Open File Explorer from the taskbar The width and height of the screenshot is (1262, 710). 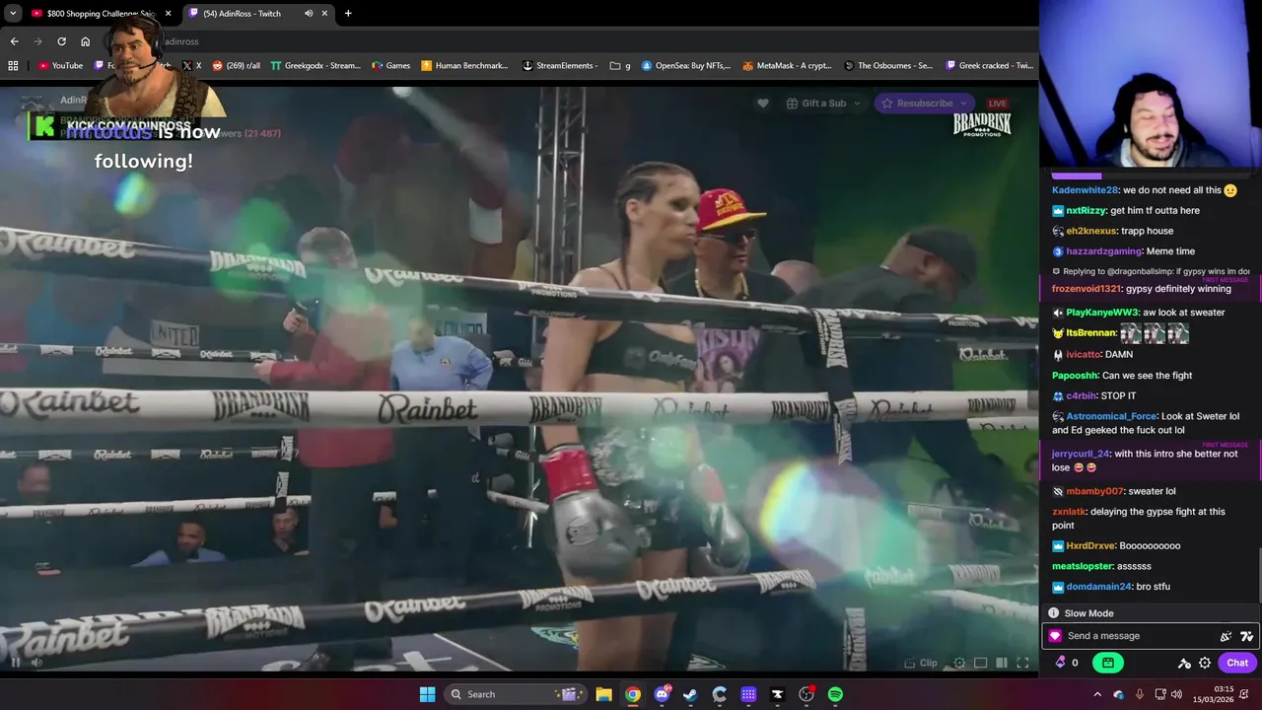(x=603, y=694)
